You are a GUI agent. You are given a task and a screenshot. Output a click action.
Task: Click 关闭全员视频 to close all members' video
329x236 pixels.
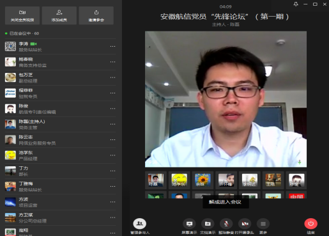click(x=22, y=15)
